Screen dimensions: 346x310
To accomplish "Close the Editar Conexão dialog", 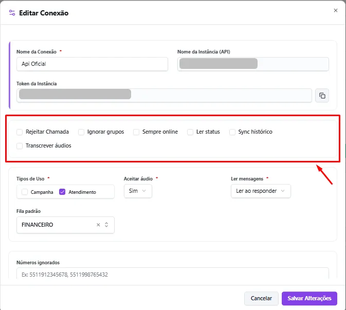I will [x=336, y=10].
